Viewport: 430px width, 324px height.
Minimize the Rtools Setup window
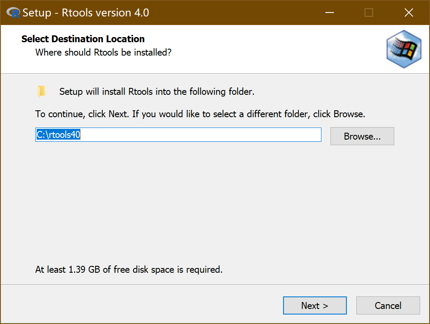click(x=329, y=12)
